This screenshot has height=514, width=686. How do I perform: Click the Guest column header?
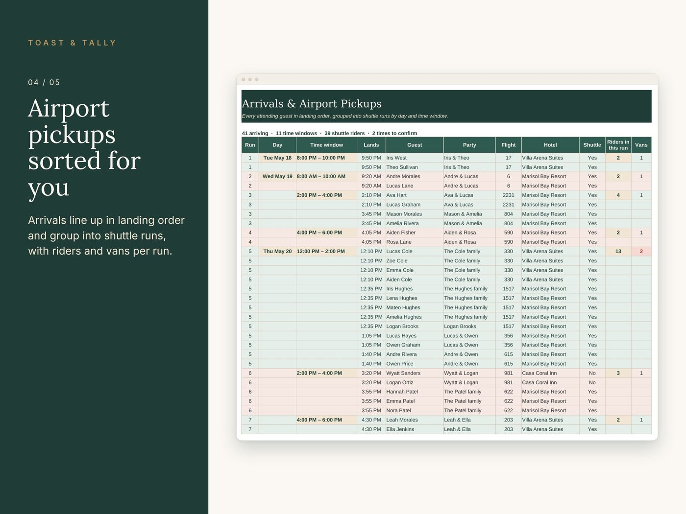(415, 145)
